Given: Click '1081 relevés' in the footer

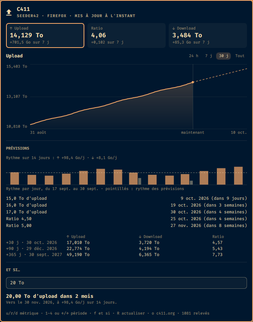Looking at the screenshot, I should pos(195,313).
